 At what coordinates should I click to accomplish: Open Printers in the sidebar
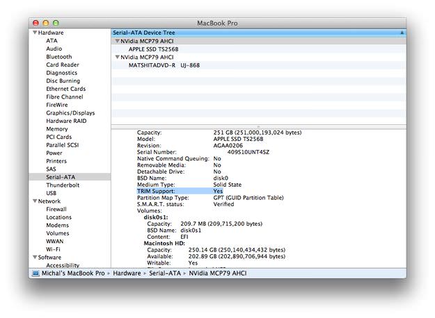pyautogui.click(x=56, y=161)
